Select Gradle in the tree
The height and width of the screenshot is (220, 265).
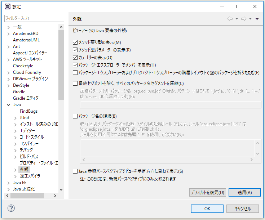(19, 92)
